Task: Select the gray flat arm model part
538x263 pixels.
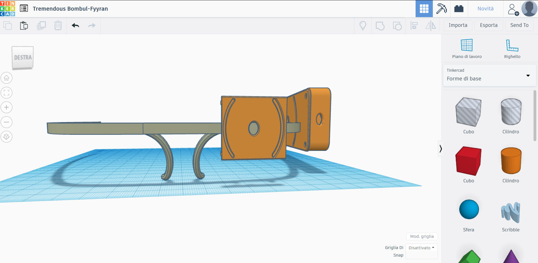Action: (x=134, y=129)
